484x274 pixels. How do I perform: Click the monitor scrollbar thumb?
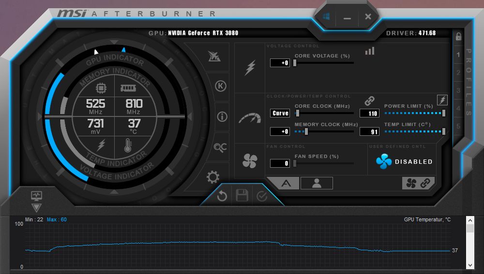coord(470,229)
